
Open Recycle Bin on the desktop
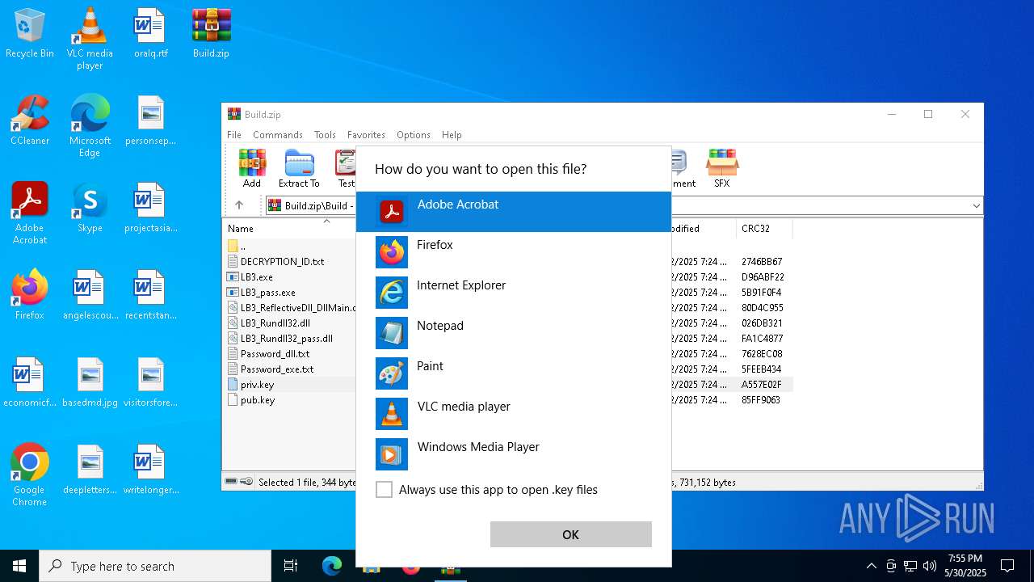(30, 34)
